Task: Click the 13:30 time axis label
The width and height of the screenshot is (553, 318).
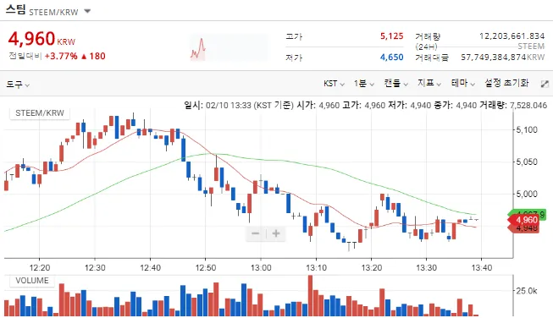Action: click(x=426, y=268)
